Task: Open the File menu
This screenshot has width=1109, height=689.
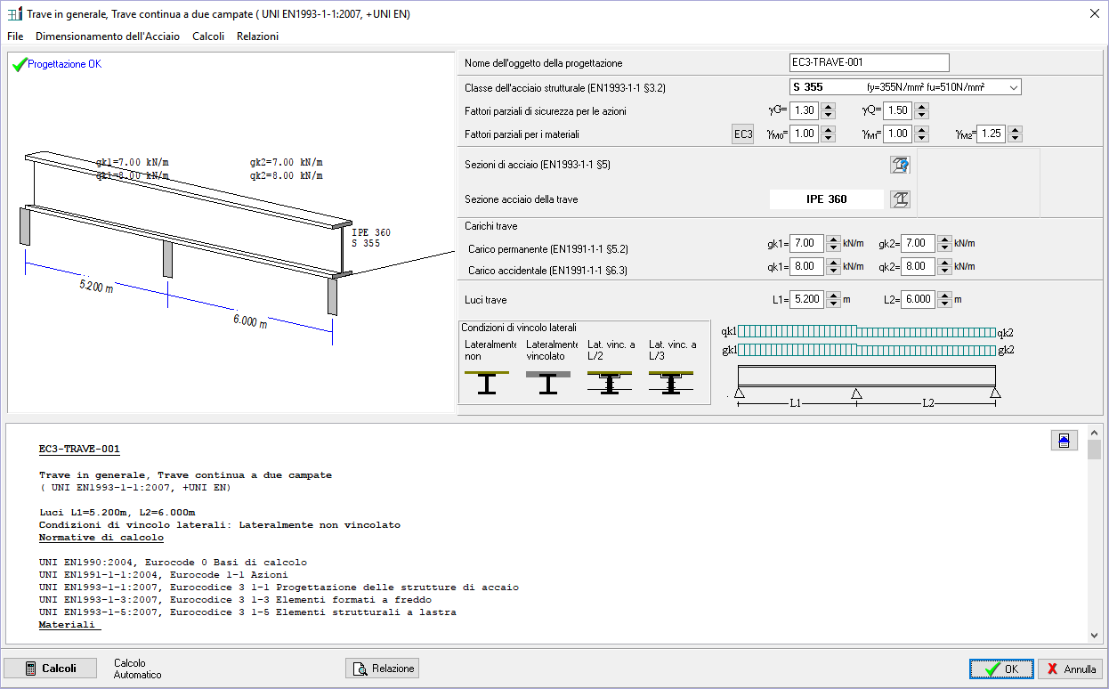Action: [15, 36]
